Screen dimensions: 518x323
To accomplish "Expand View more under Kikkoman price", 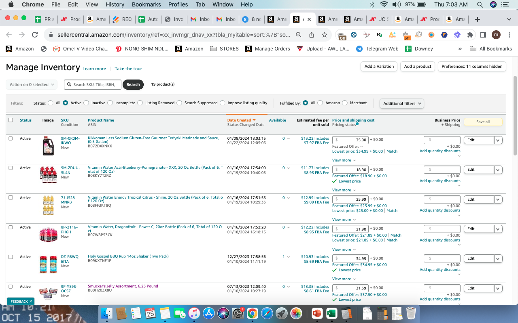I will coord(344,160).
